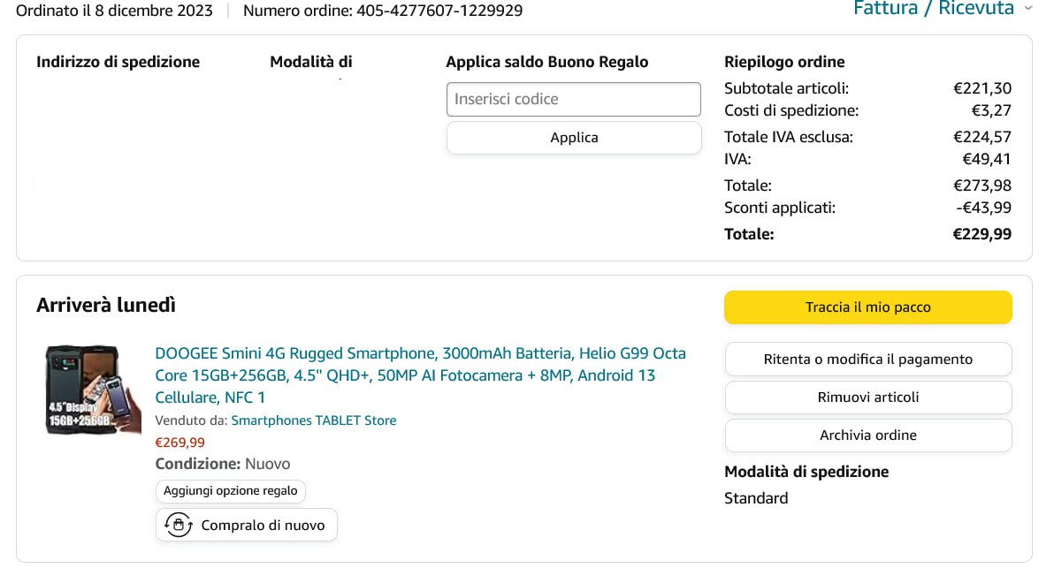1054x583 pixels.
Task: Click the Inserisci codice gift card field
Action: tap(573, 99)
